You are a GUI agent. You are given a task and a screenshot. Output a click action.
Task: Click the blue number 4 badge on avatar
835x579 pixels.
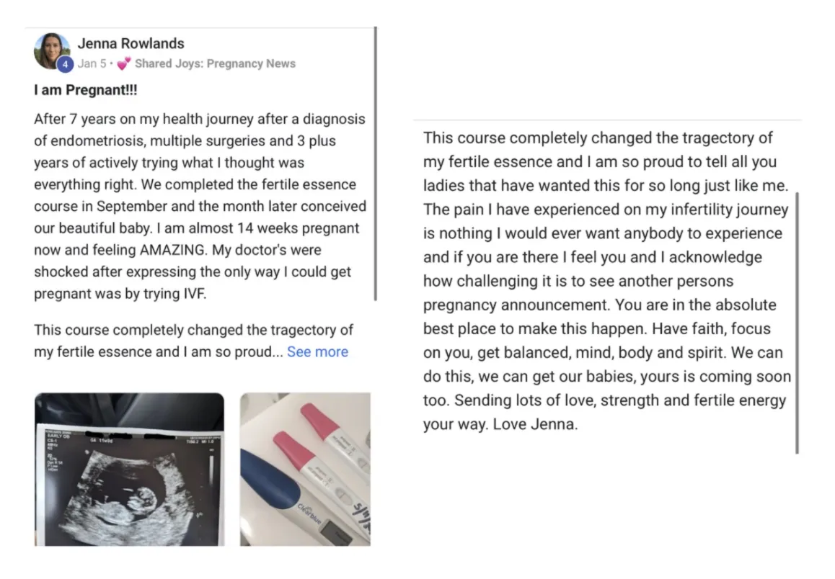65,64
